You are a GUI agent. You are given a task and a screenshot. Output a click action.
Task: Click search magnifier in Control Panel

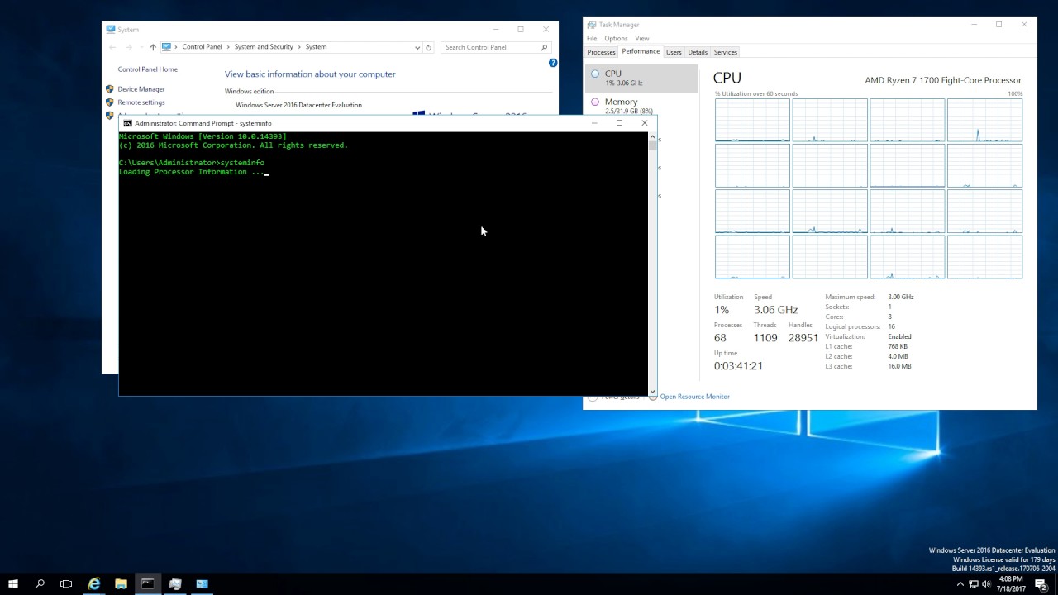(x=544, y=47)
